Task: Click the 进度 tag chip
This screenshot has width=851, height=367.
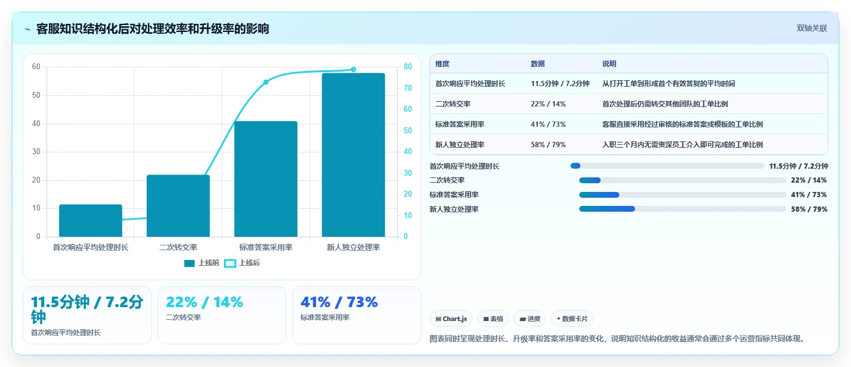Action: (530, 319)
